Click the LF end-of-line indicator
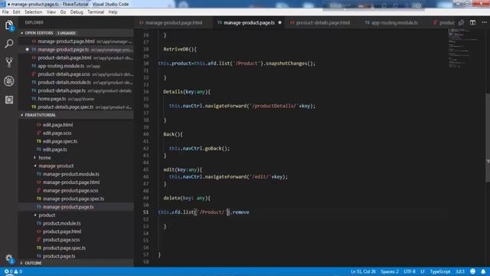Screen dimensions: 490x276 pos(423,271)
